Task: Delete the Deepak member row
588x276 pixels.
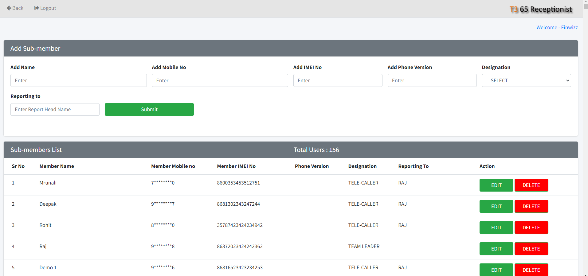Action: [x=531, y=206]
